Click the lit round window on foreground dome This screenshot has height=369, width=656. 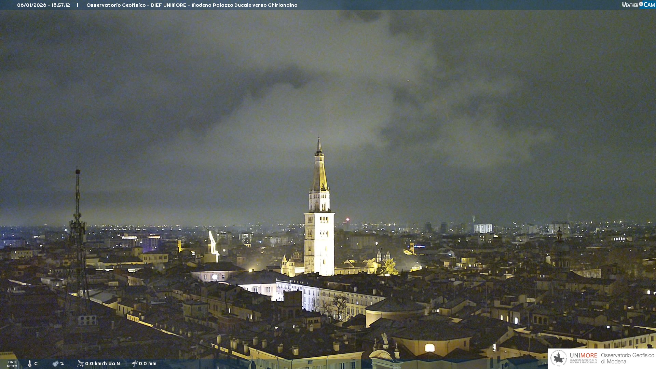point(429,348)
